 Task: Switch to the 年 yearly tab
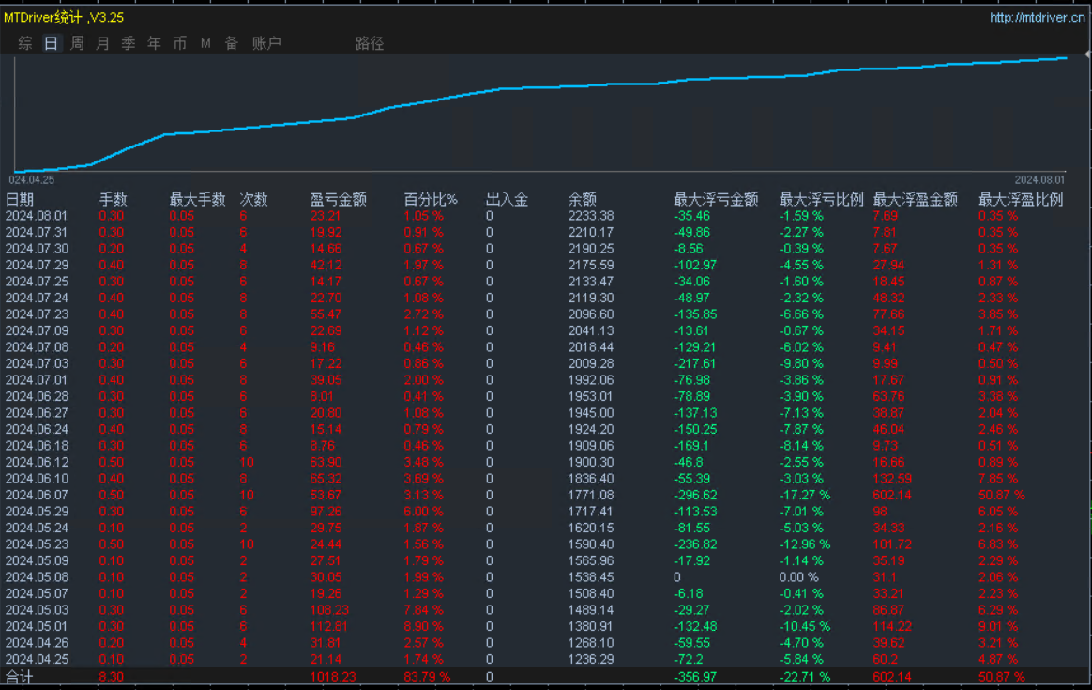point(154,43)
